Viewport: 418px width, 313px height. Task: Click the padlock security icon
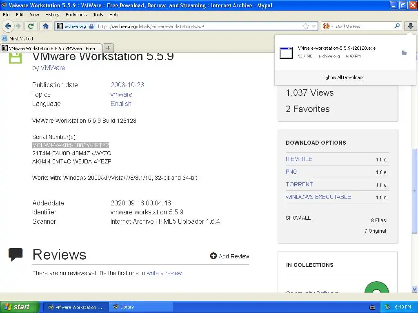(91, 26)
